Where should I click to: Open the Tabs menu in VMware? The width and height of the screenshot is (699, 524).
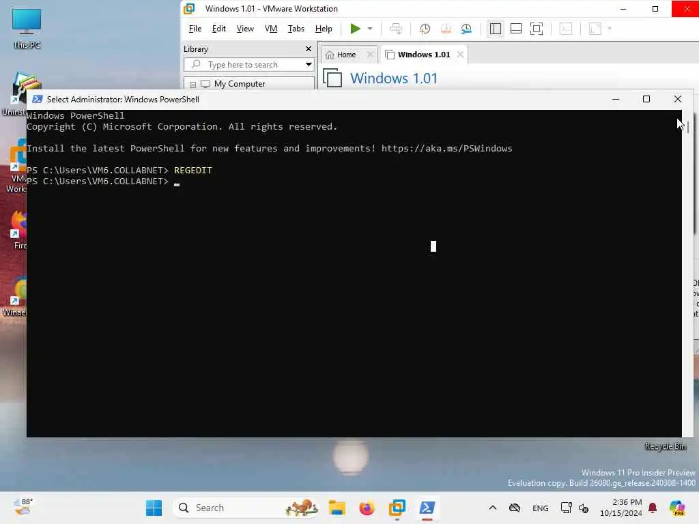(x=296, y=29)
